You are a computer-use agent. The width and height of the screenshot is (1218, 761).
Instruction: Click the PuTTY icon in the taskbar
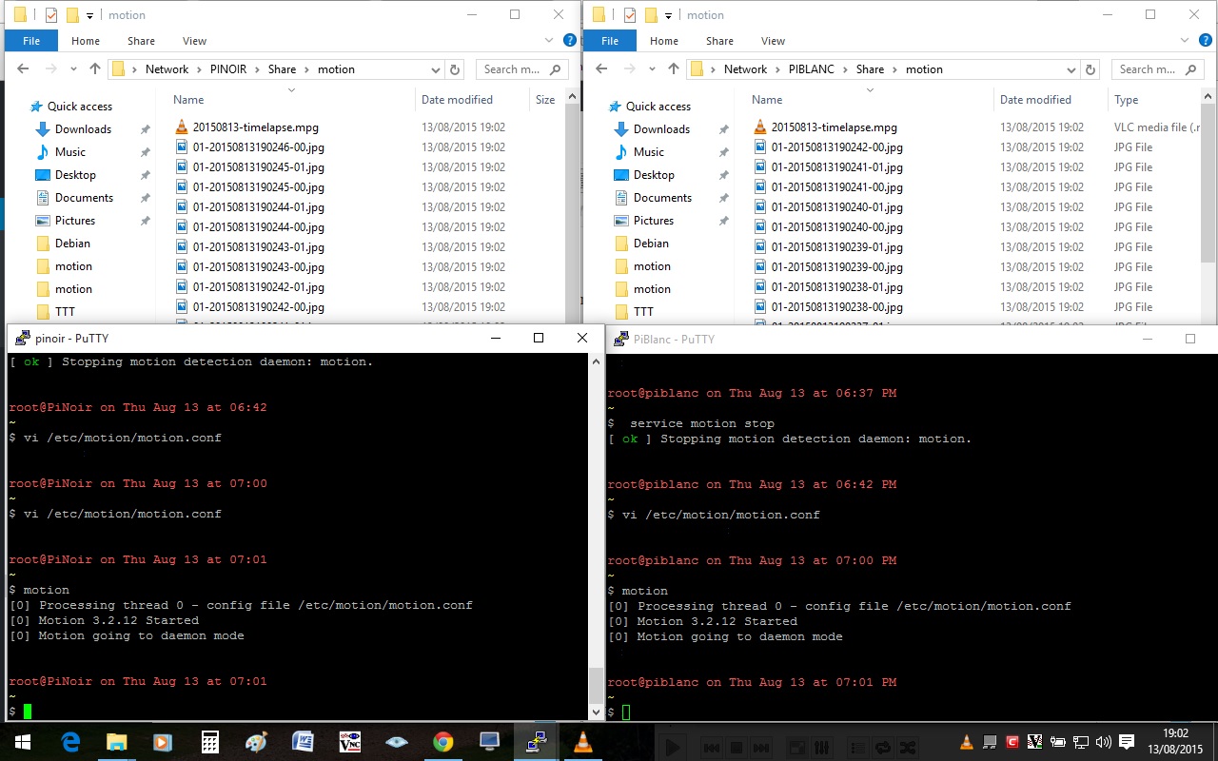point(537,742)
